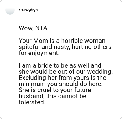
Task: Open the Y-Crwydryn user profile link
Action: pos(28,10)
